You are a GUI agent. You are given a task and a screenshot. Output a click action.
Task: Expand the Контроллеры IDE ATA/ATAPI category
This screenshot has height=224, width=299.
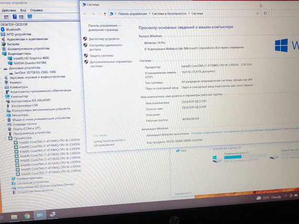[3, 102]
